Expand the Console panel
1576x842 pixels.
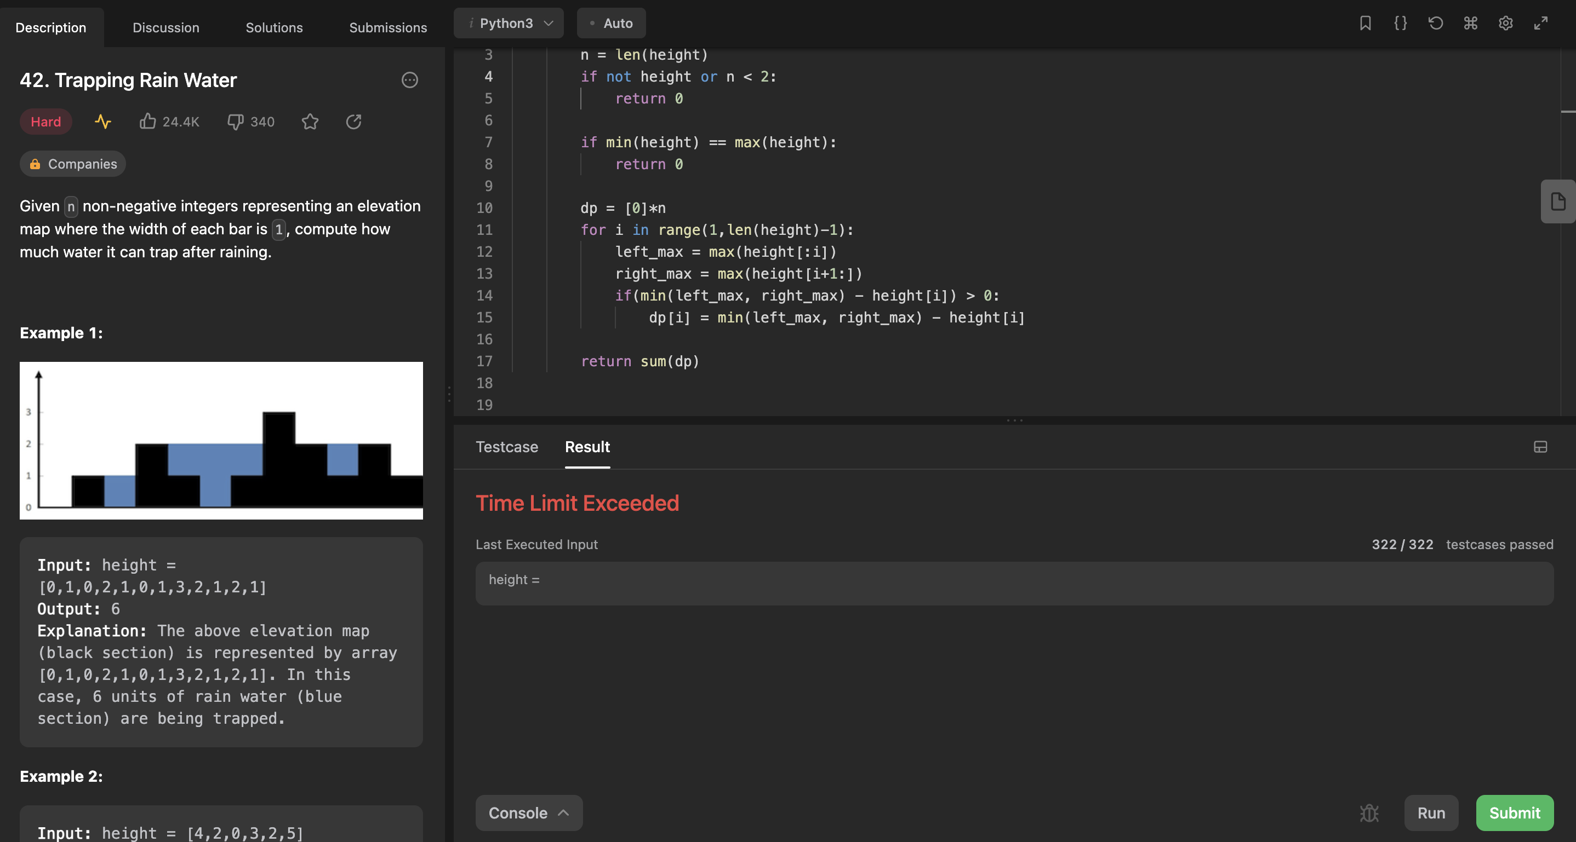click(x=529, y=812)
